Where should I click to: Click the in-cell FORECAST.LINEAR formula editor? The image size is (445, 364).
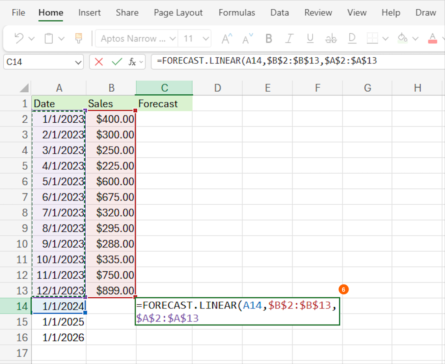(x=237, y=311)
